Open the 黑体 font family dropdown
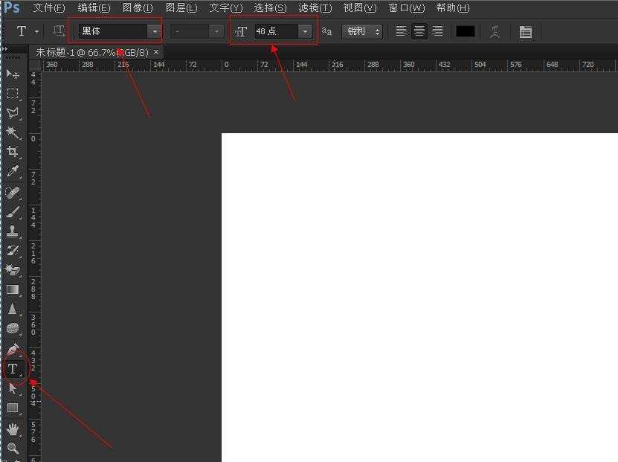This screenshot has width=618, height=462. 154,31
